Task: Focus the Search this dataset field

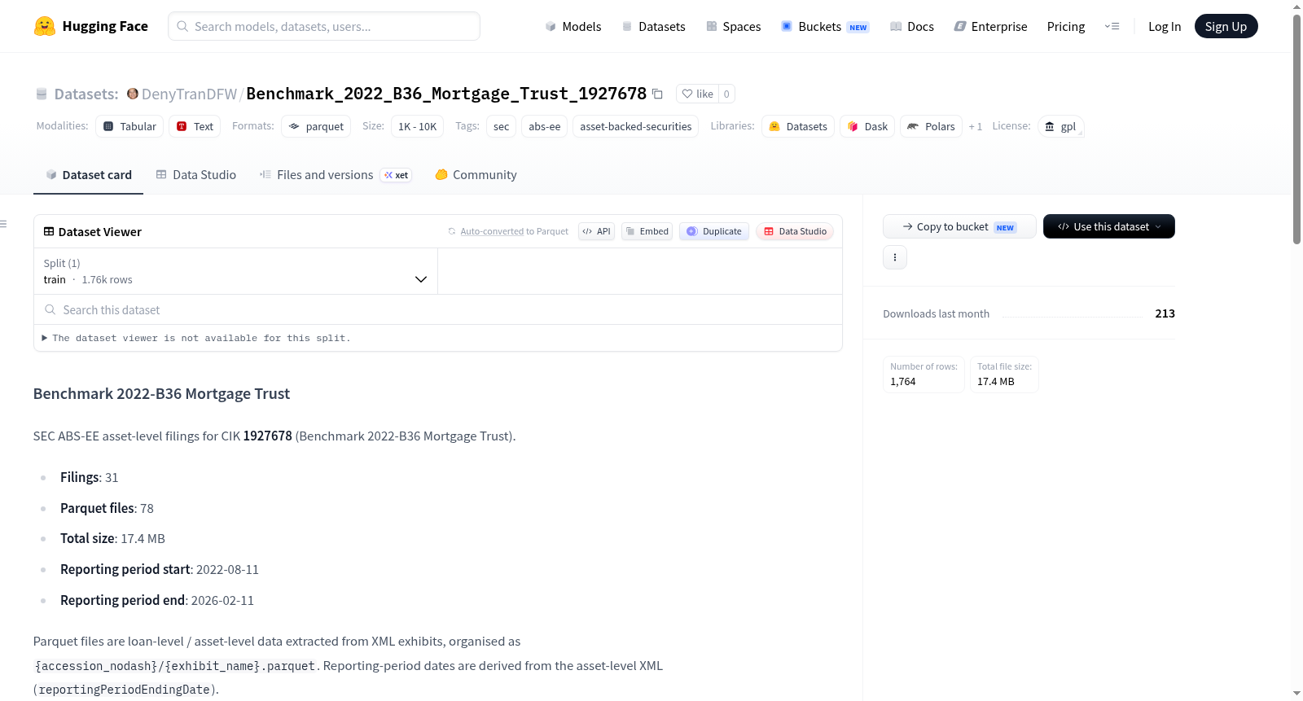Action: (x=438, y=309)
